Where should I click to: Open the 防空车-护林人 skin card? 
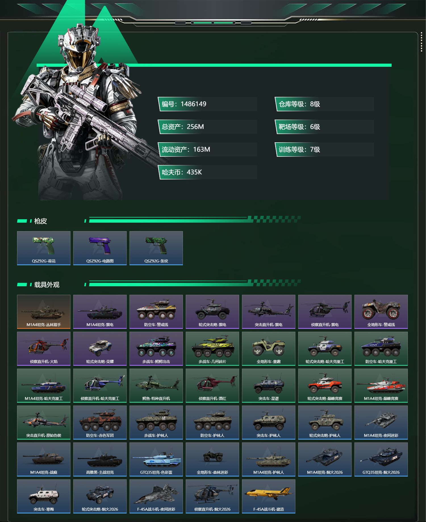tap(212, 423)
